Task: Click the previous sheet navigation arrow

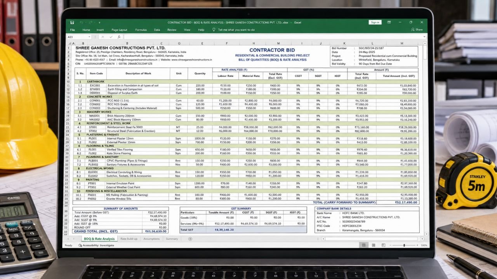Action: pos(69,239)
